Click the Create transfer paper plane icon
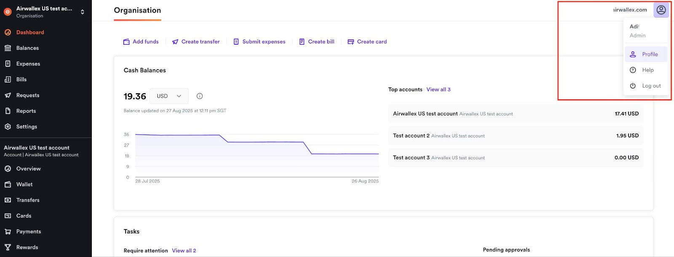Viewport: 674px width, 257px height. (x=175, y=42)
